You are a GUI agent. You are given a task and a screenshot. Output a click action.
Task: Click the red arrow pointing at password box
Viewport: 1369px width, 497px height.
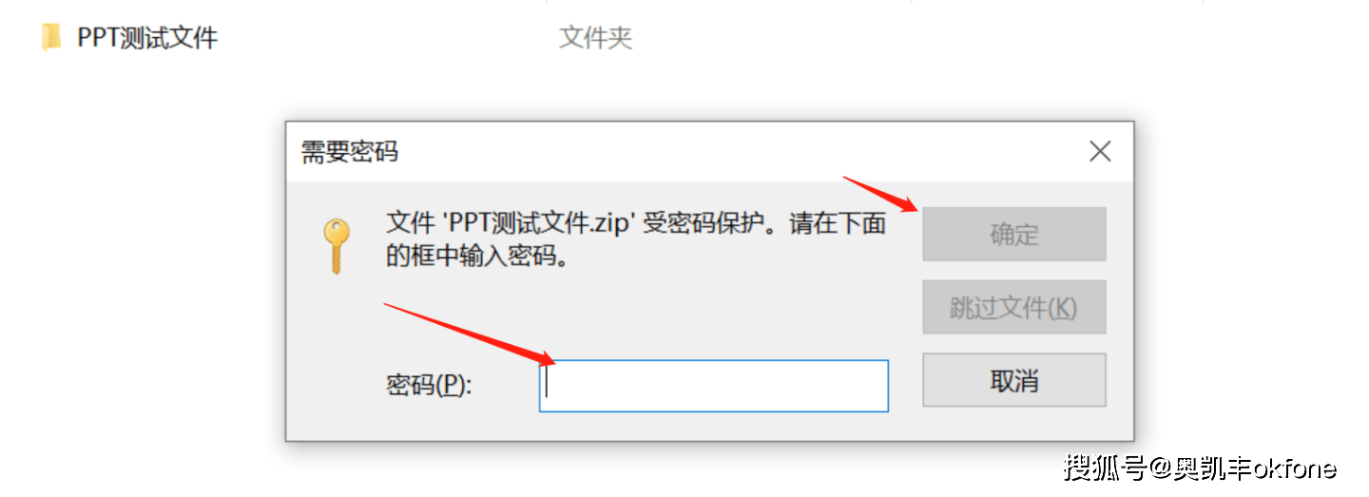coord(470,334)
